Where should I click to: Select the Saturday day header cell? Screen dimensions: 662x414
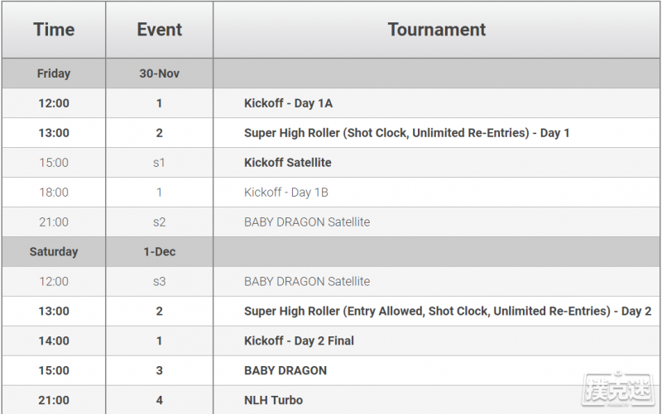point(54,252)
